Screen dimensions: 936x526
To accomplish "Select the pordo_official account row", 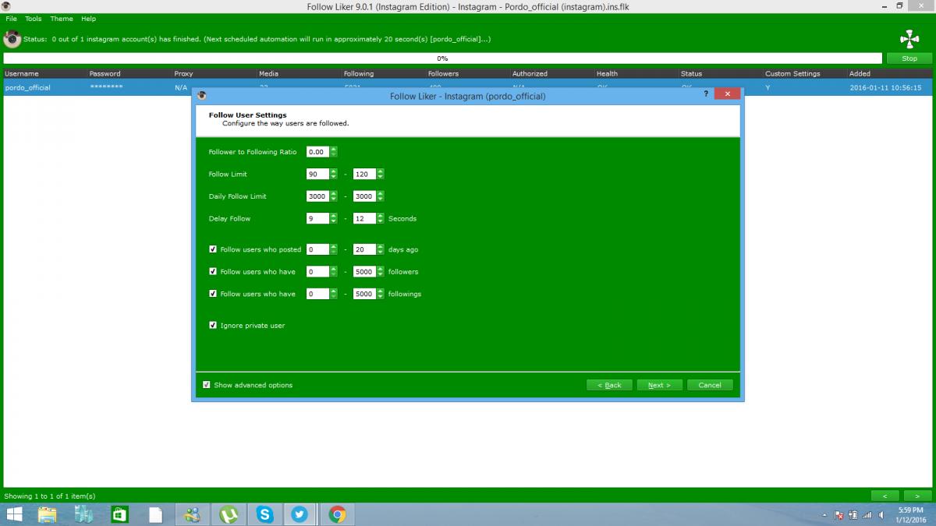I will tap(468, 87).
